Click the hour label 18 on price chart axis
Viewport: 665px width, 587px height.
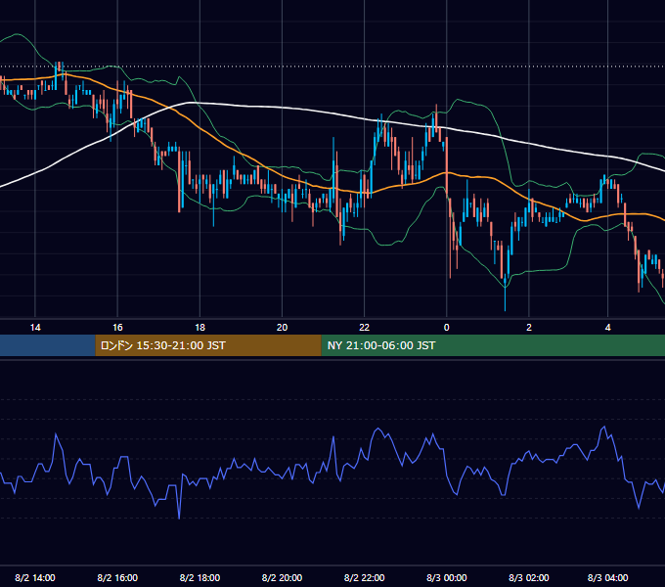[199, 328]
